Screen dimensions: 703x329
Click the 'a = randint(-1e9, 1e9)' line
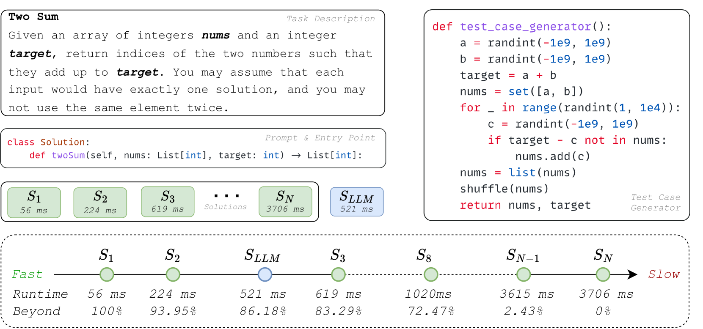(x=535, y=43)
